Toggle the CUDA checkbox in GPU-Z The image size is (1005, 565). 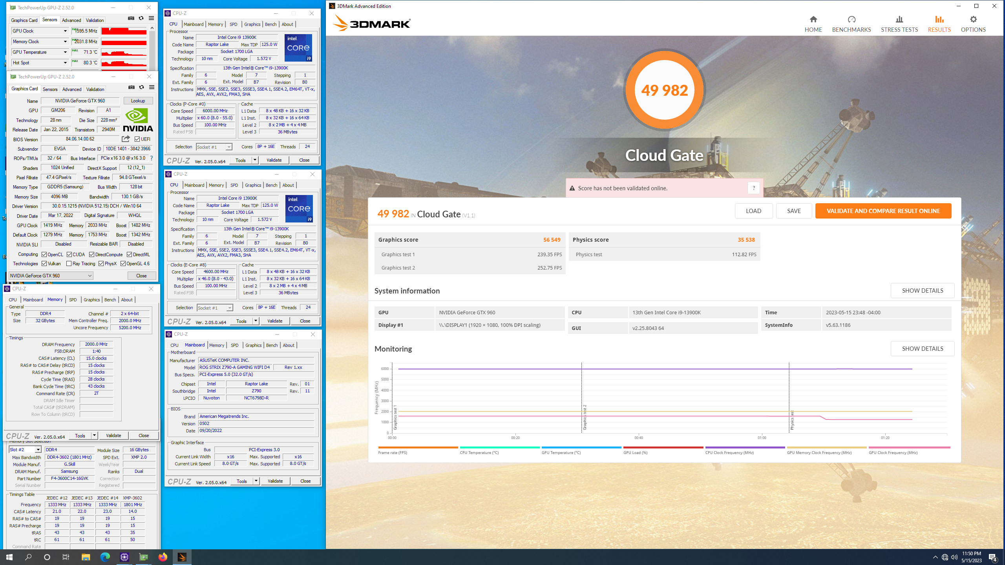[69, 255]
